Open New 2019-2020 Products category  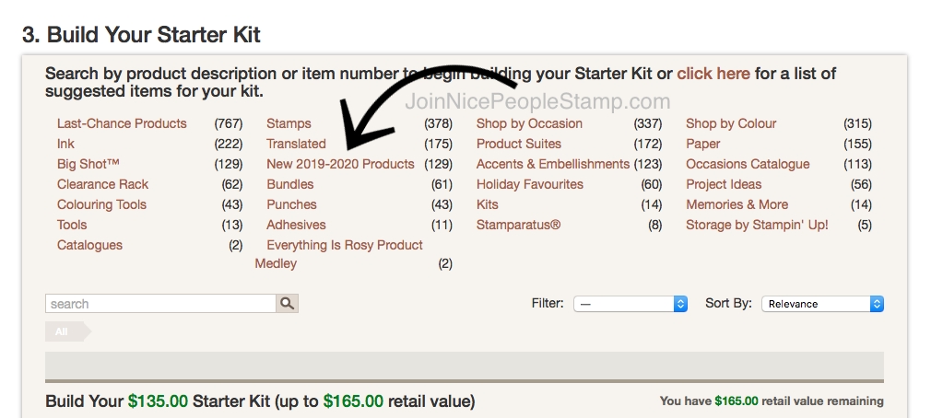coord(340,164)
